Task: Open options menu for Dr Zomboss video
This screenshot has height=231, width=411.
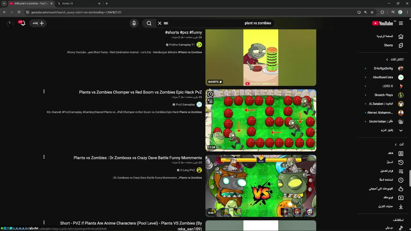Action: click(44, 157)
